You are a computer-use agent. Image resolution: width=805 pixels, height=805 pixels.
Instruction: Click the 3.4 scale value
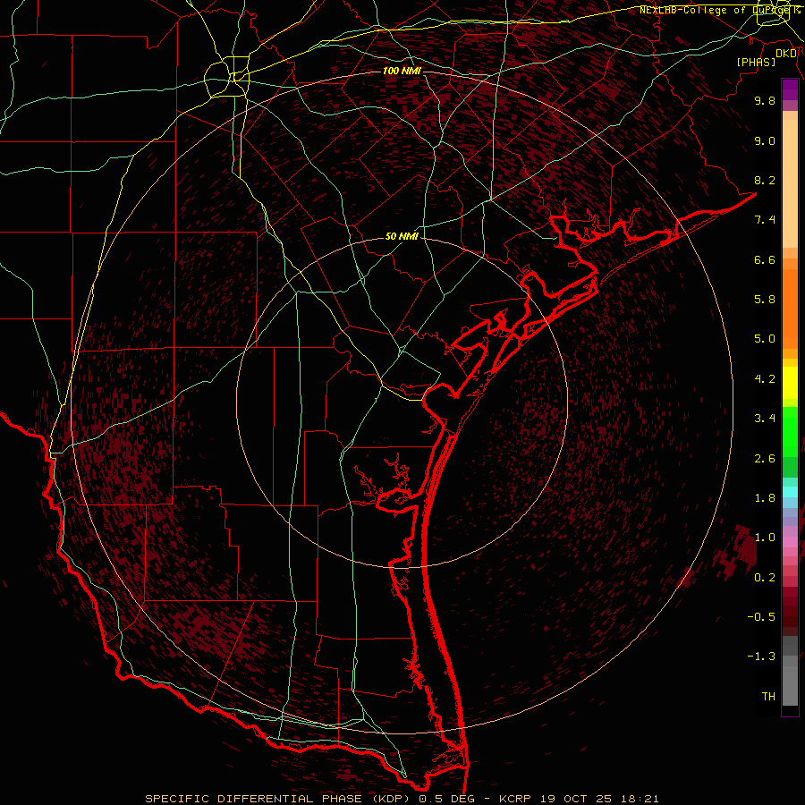[765, 419]
